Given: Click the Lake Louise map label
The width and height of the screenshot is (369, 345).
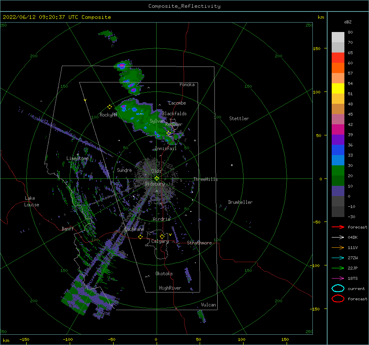Looking at the screenshot, I should (x=32, y=201).
